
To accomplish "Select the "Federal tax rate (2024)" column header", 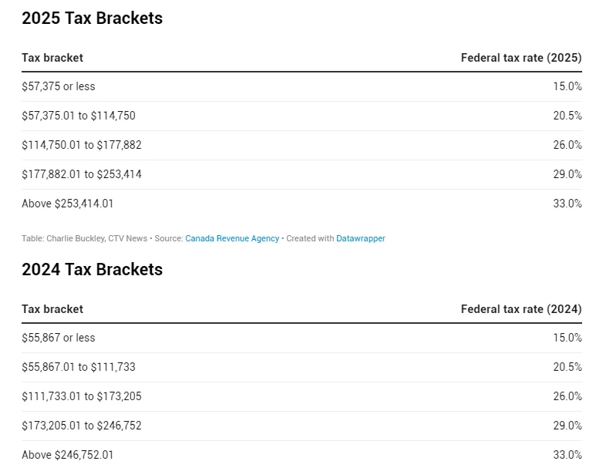I will pyautogui.click(x=521, y=309).
